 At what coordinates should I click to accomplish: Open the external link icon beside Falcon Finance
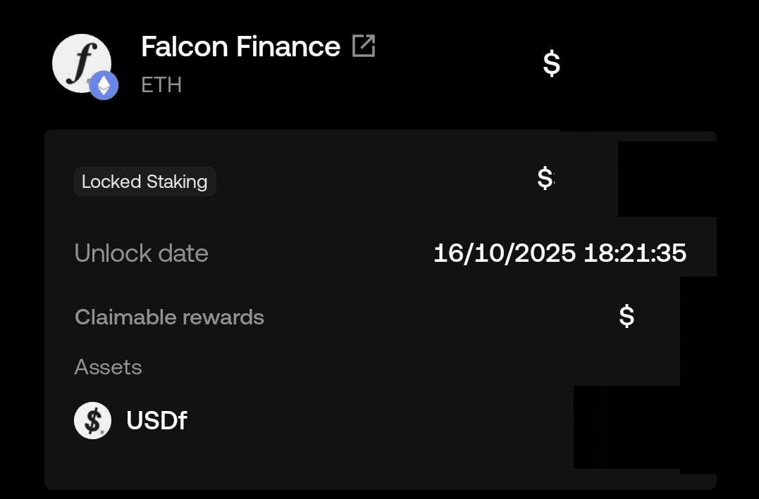coord(364,46)
